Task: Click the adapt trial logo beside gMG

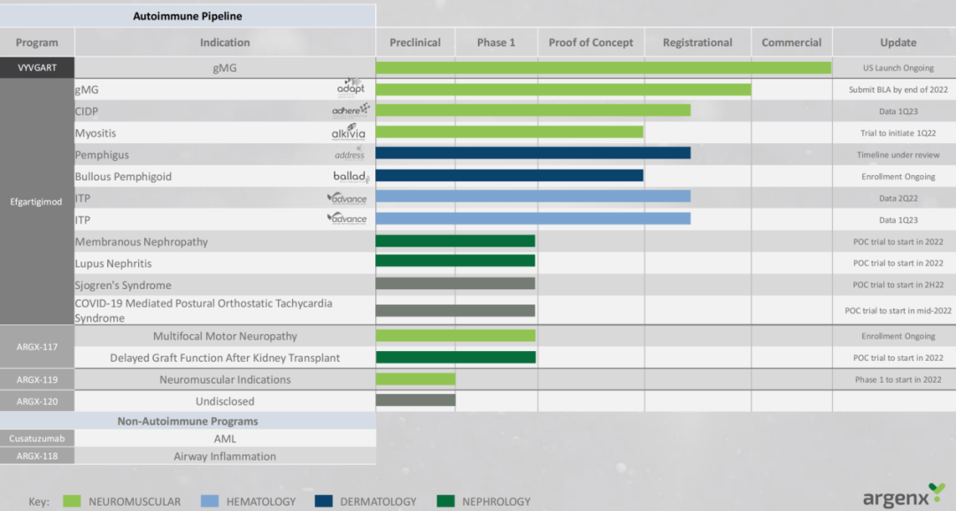Action: 351,88
